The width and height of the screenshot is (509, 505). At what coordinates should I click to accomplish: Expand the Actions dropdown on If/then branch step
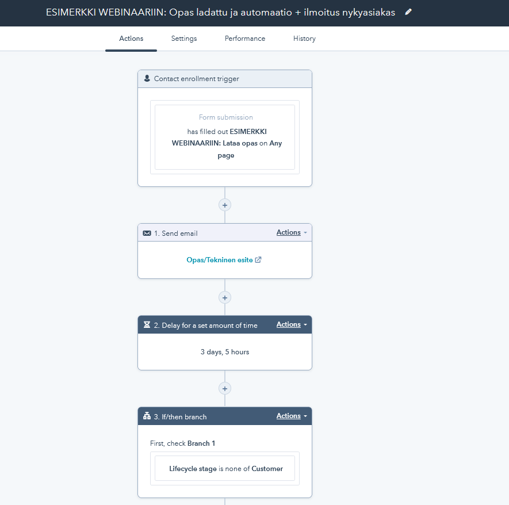tap(292, 416)
